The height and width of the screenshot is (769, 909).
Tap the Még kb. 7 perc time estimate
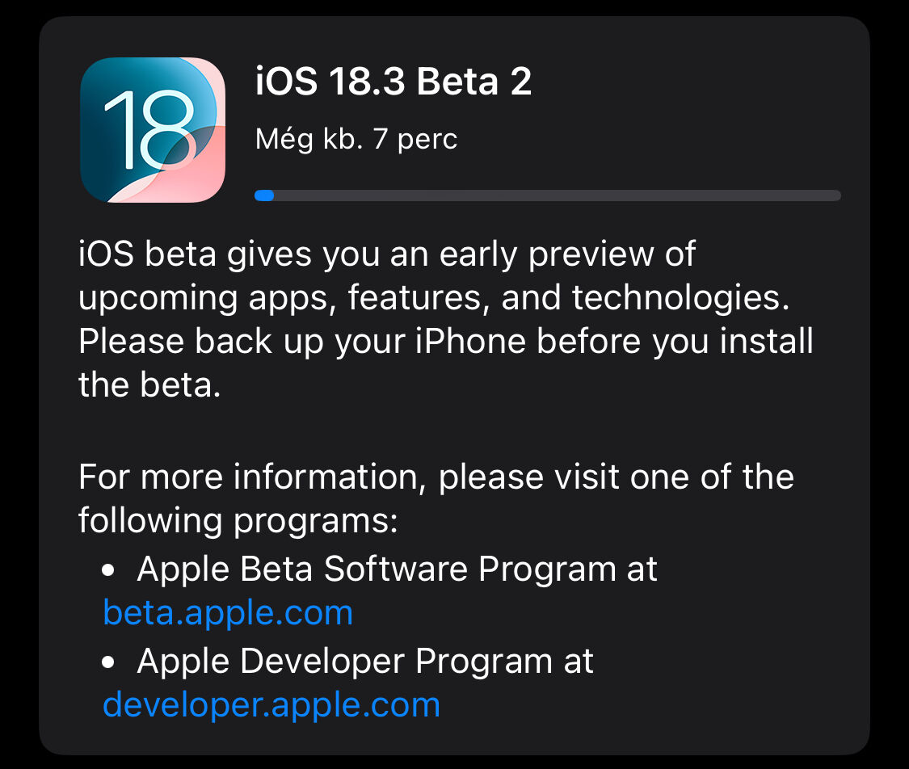pyautogui.click(x=356, y=139)
